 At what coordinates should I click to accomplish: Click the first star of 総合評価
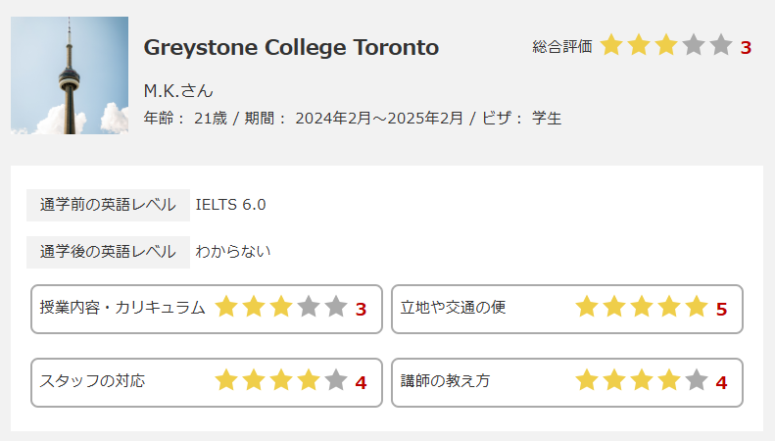(x=611, y=44)
